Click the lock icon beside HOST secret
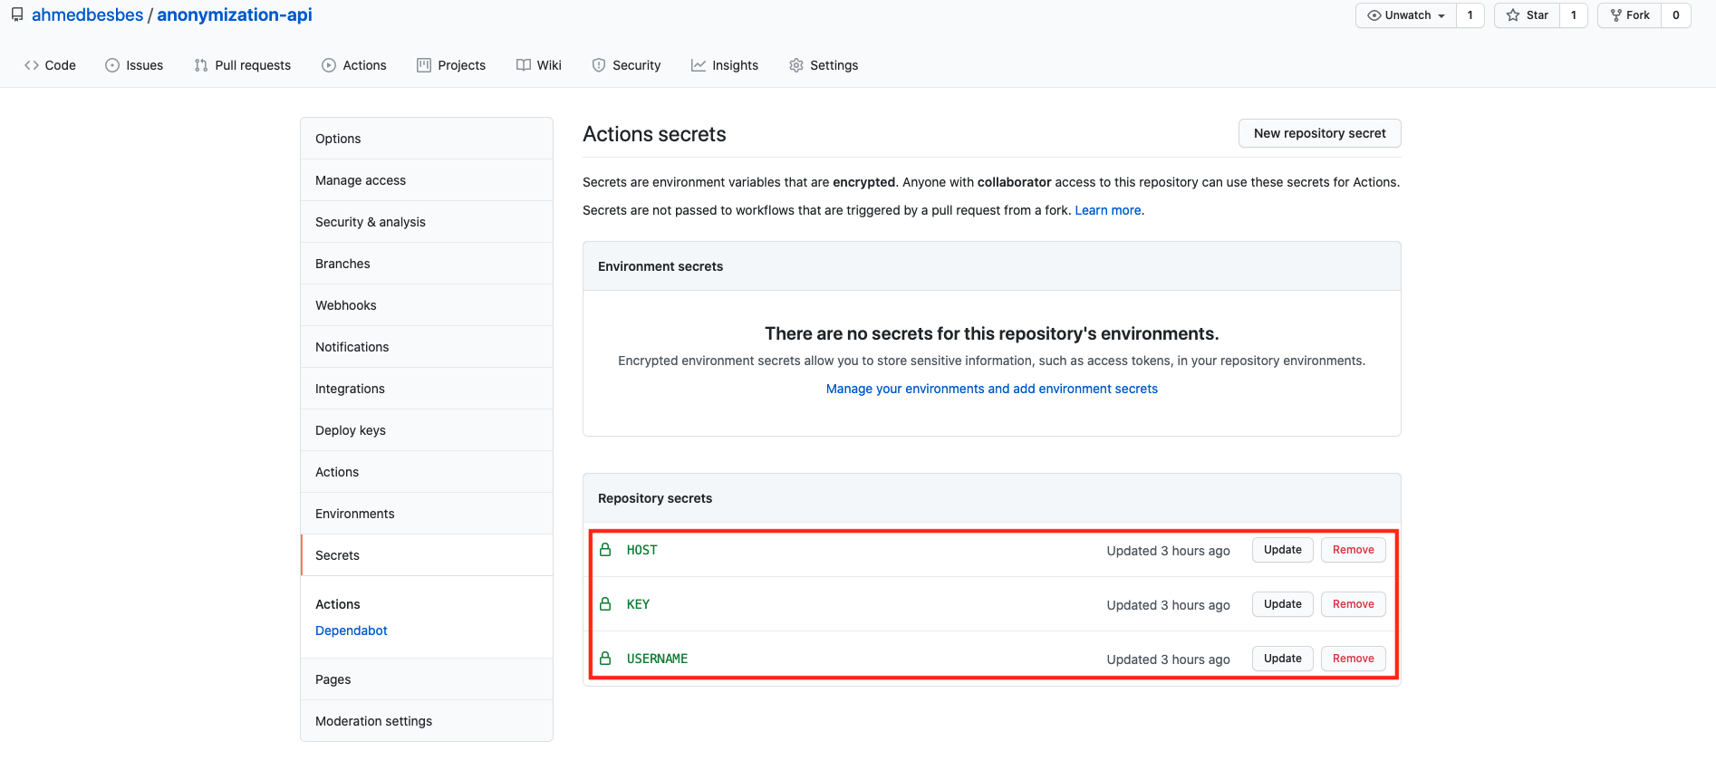Viewport: 1716px width, 770px height. [605, 550]
